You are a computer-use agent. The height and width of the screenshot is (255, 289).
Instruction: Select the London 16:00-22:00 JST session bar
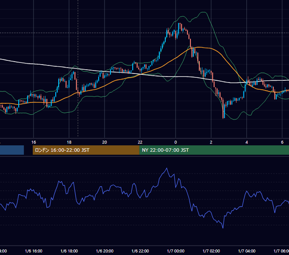click(x=86, y=150)
